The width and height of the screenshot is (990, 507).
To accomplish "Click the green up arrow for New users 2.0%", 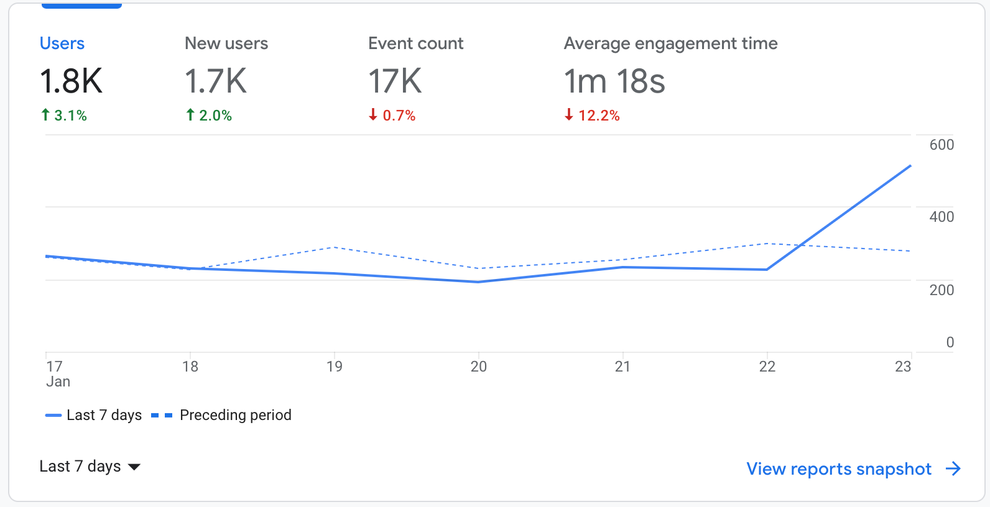I will click(x=190, y=115).
